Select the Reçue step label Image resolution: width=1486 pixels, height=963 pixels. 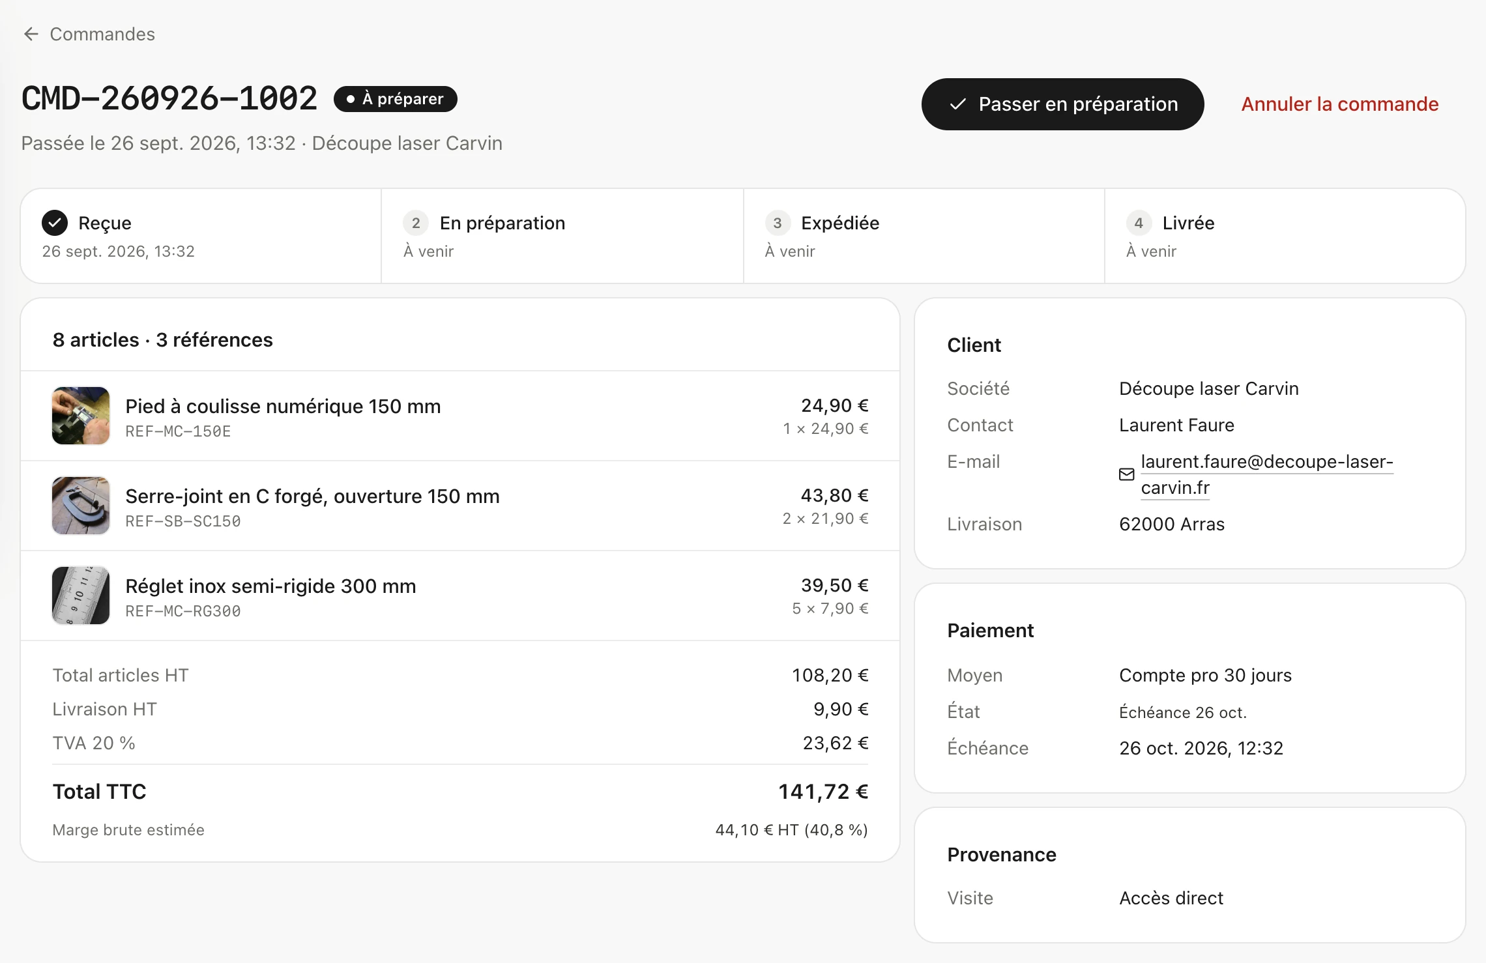click(x=105, y=223)
